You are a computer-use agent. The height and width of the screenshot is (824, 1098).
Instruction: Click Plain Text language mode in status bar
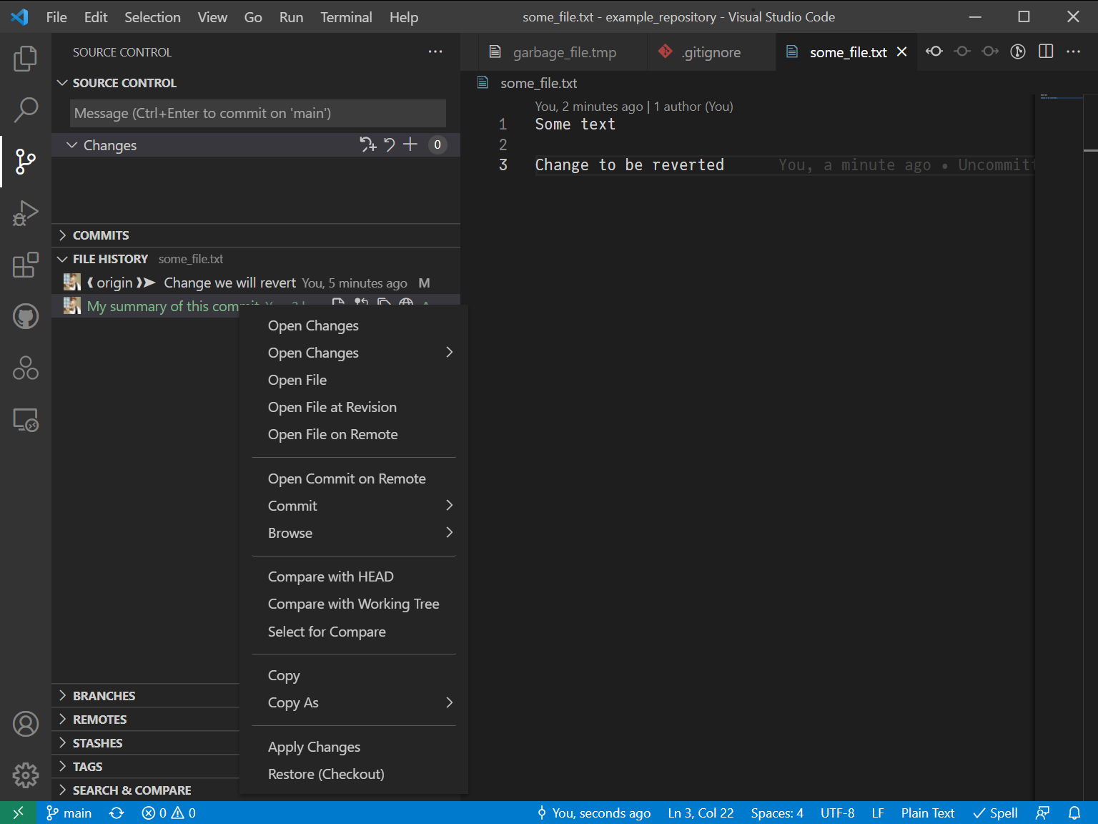(x=927, y=813)
